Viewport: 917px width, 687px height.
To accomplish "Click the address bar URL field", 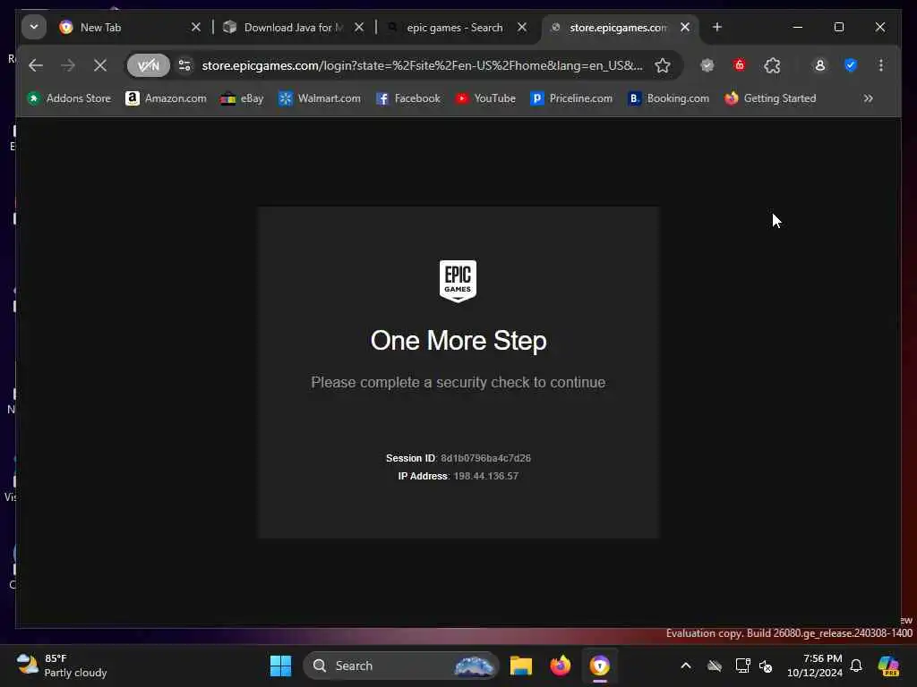I will (x=423, y=65).
